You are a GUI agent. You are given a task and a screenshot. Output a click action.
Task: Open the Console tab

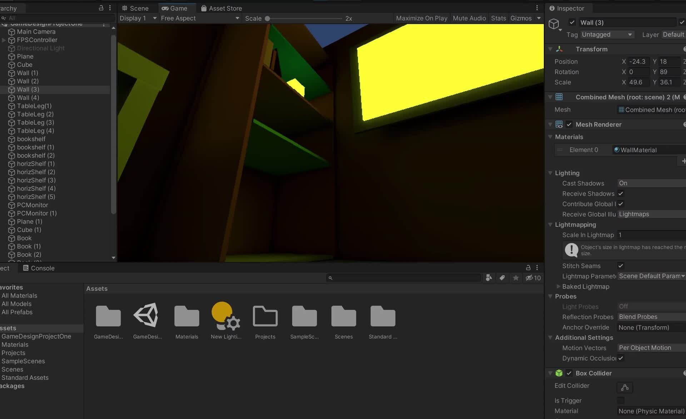[39, 268]
